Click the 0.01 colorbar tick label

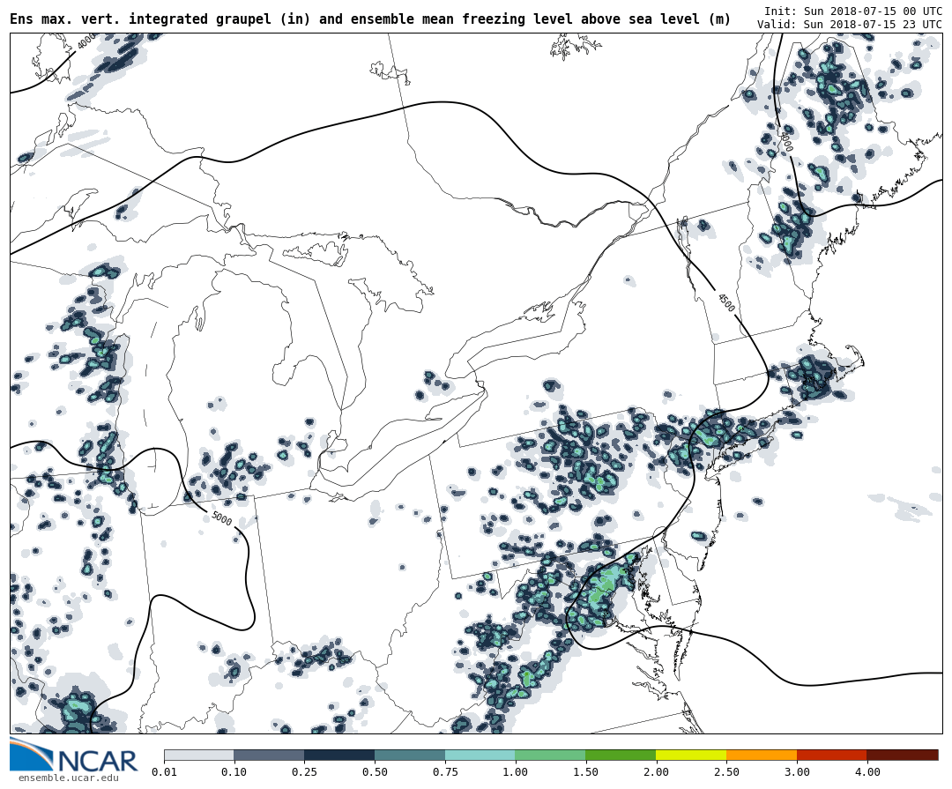(164, 772)
